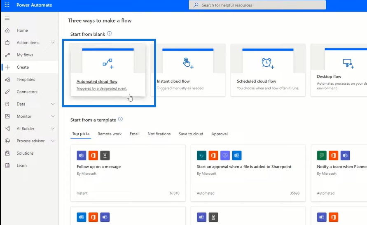367x225 pixels.
Task: Click the Desktop flow monitor icon
Action: (348, 63)
